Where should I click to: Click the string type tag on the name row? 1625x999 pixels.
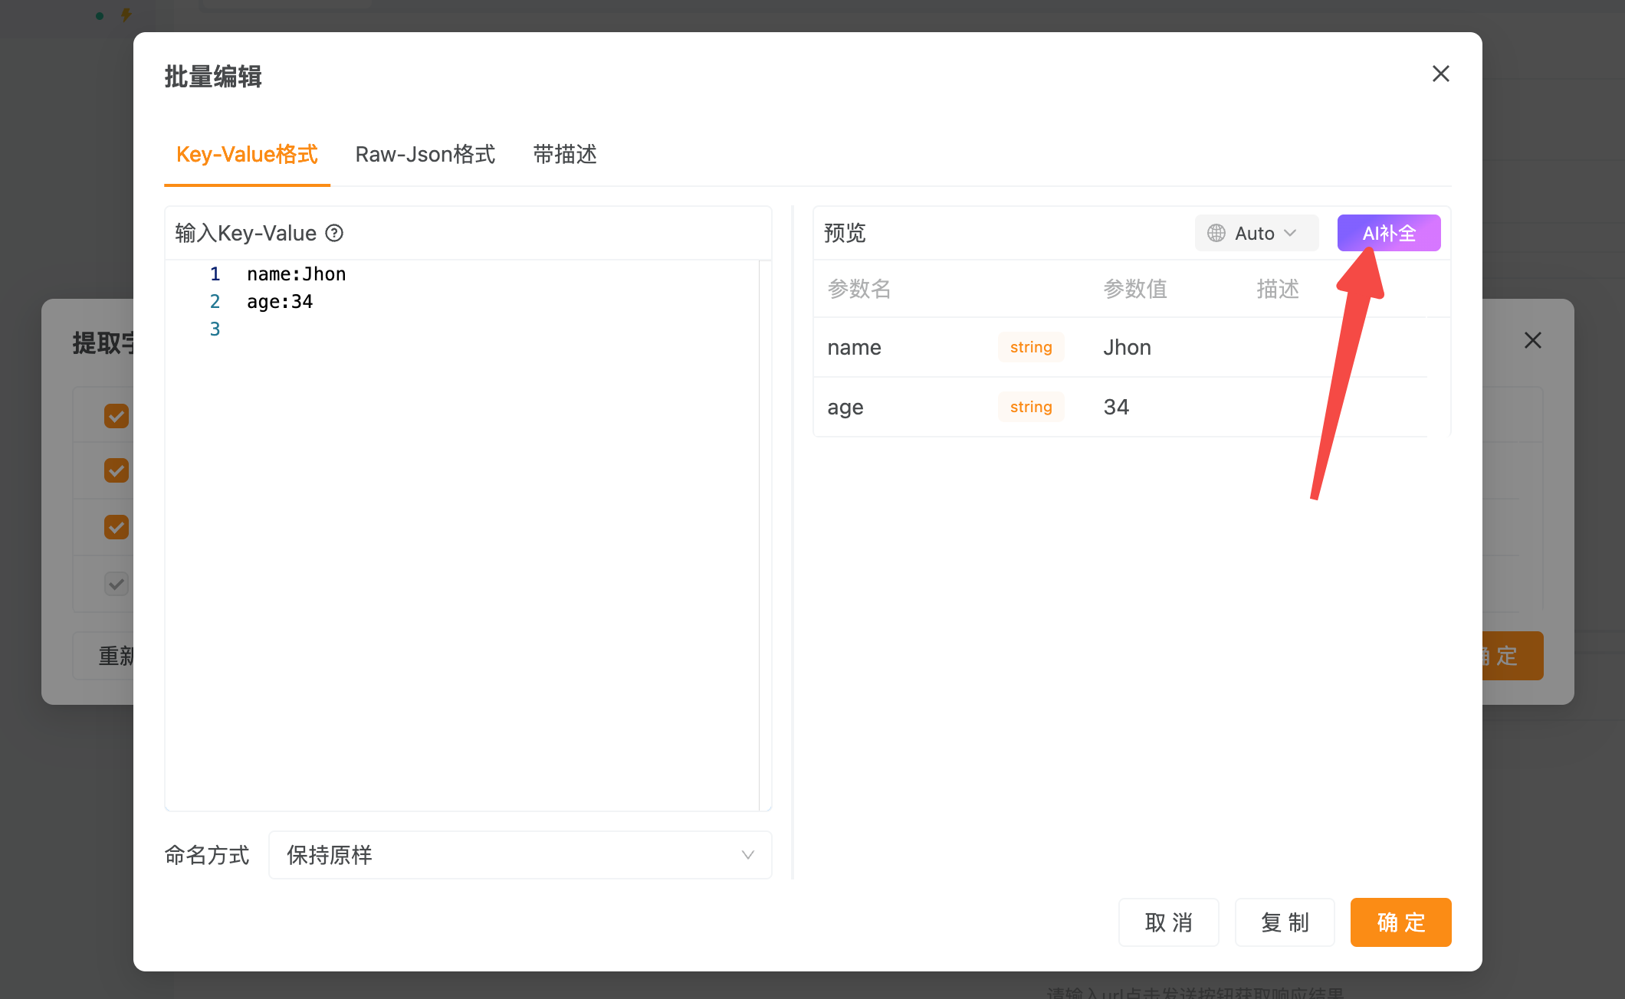(1030, 347)
